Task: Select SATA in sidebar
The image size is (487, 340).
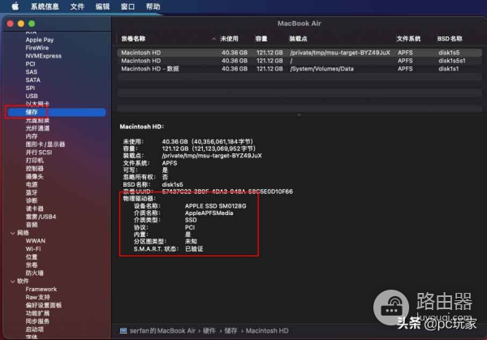Action: pyautogui.click(x=33, y=80)
